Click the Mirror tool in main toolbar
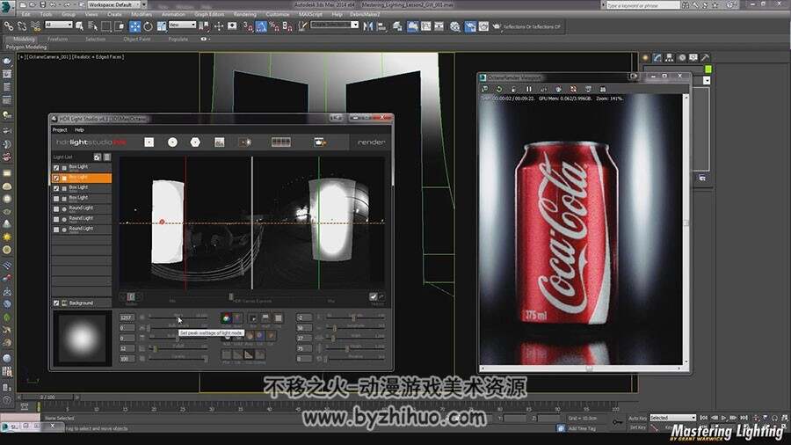The width and height of the screenshot is (791, 445). click(368, 26)
